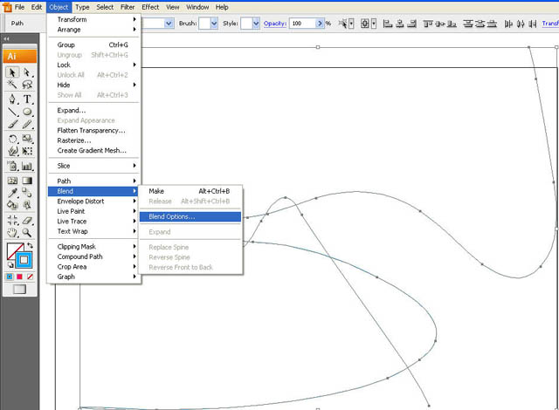Select the Symbol Sprayer tool
The image size is (559, 410).
point(12,166)
